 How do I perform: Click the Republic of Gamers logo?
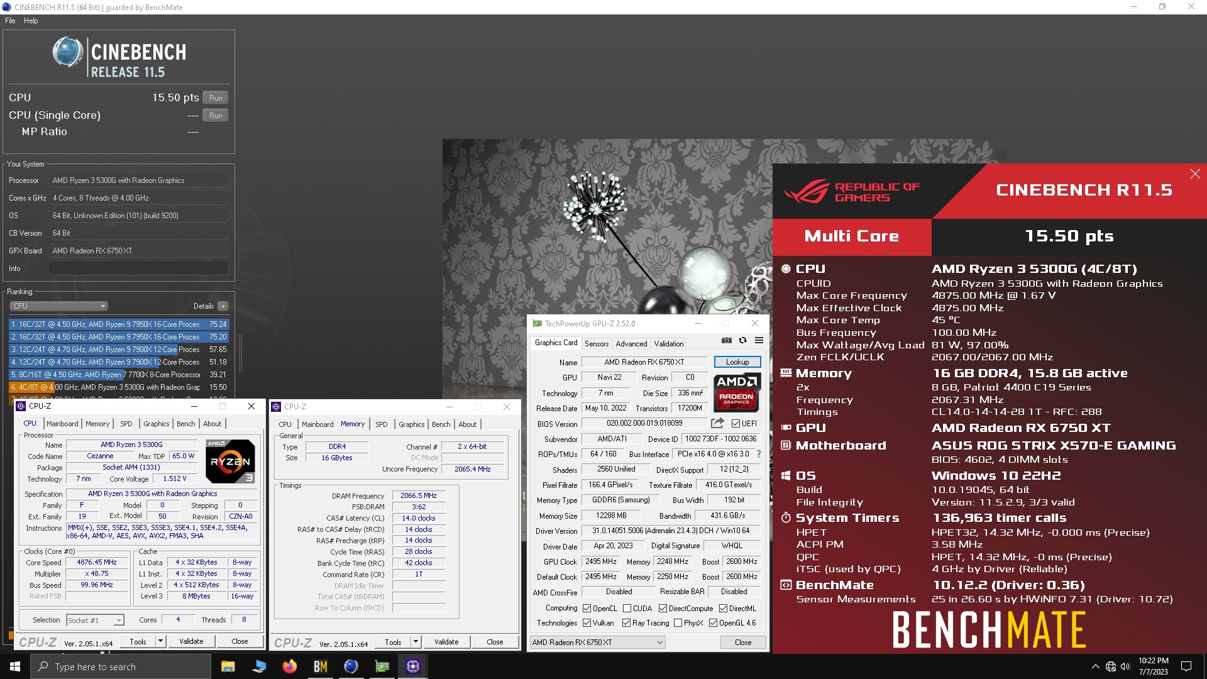coord(852,192)
